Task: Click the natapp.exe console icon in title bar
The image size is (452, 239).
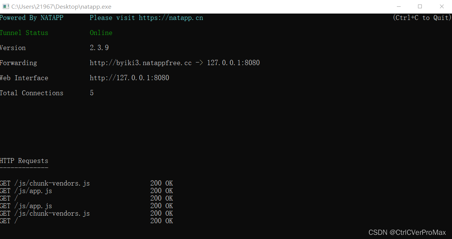Action: pos(6,6)
